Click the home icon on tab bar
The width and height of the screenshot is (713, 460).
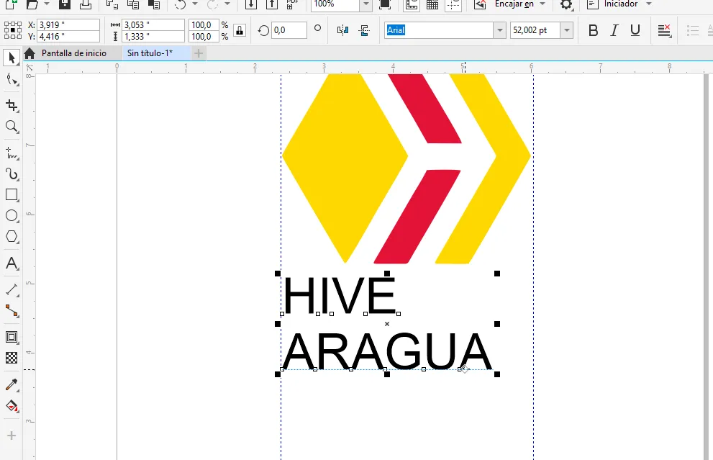[29, 53]
